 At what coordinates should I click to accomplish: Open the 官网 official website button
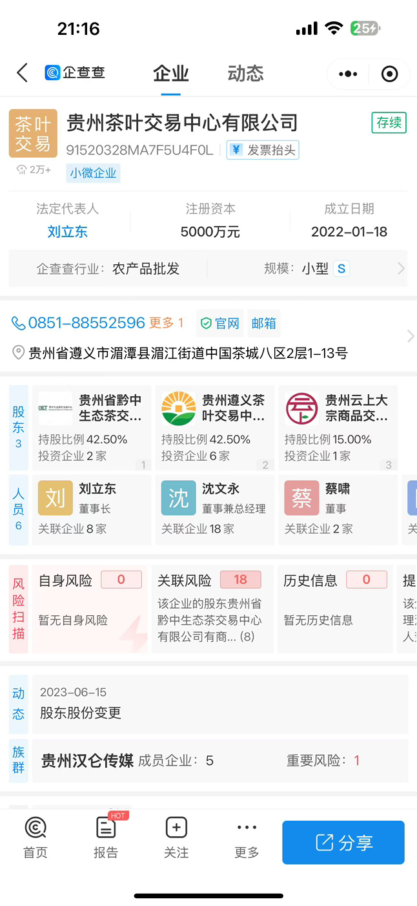220,323
